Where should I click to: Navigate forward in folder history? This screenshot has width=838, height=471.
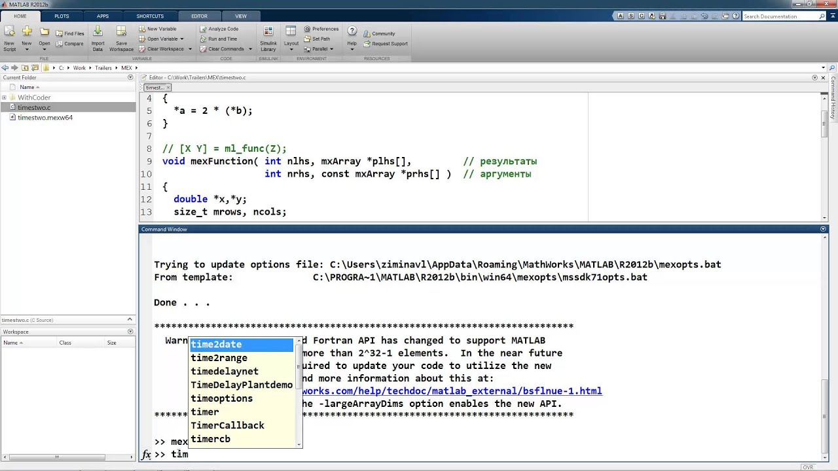click(x=14, y=67)
